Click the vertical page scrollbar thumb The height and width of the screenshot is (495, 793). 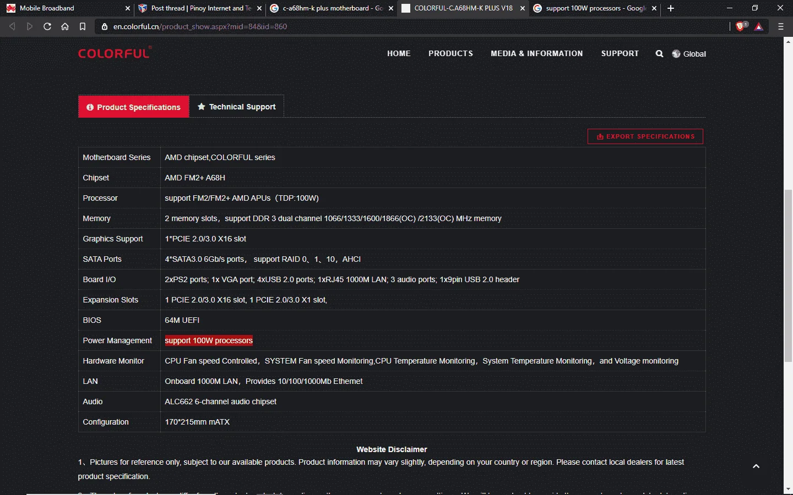point(788,275)
